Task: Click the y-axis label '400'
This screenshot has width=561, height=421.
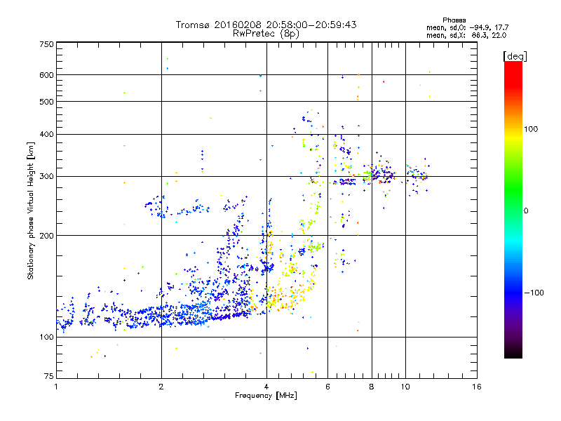Action: coord(46,135)
